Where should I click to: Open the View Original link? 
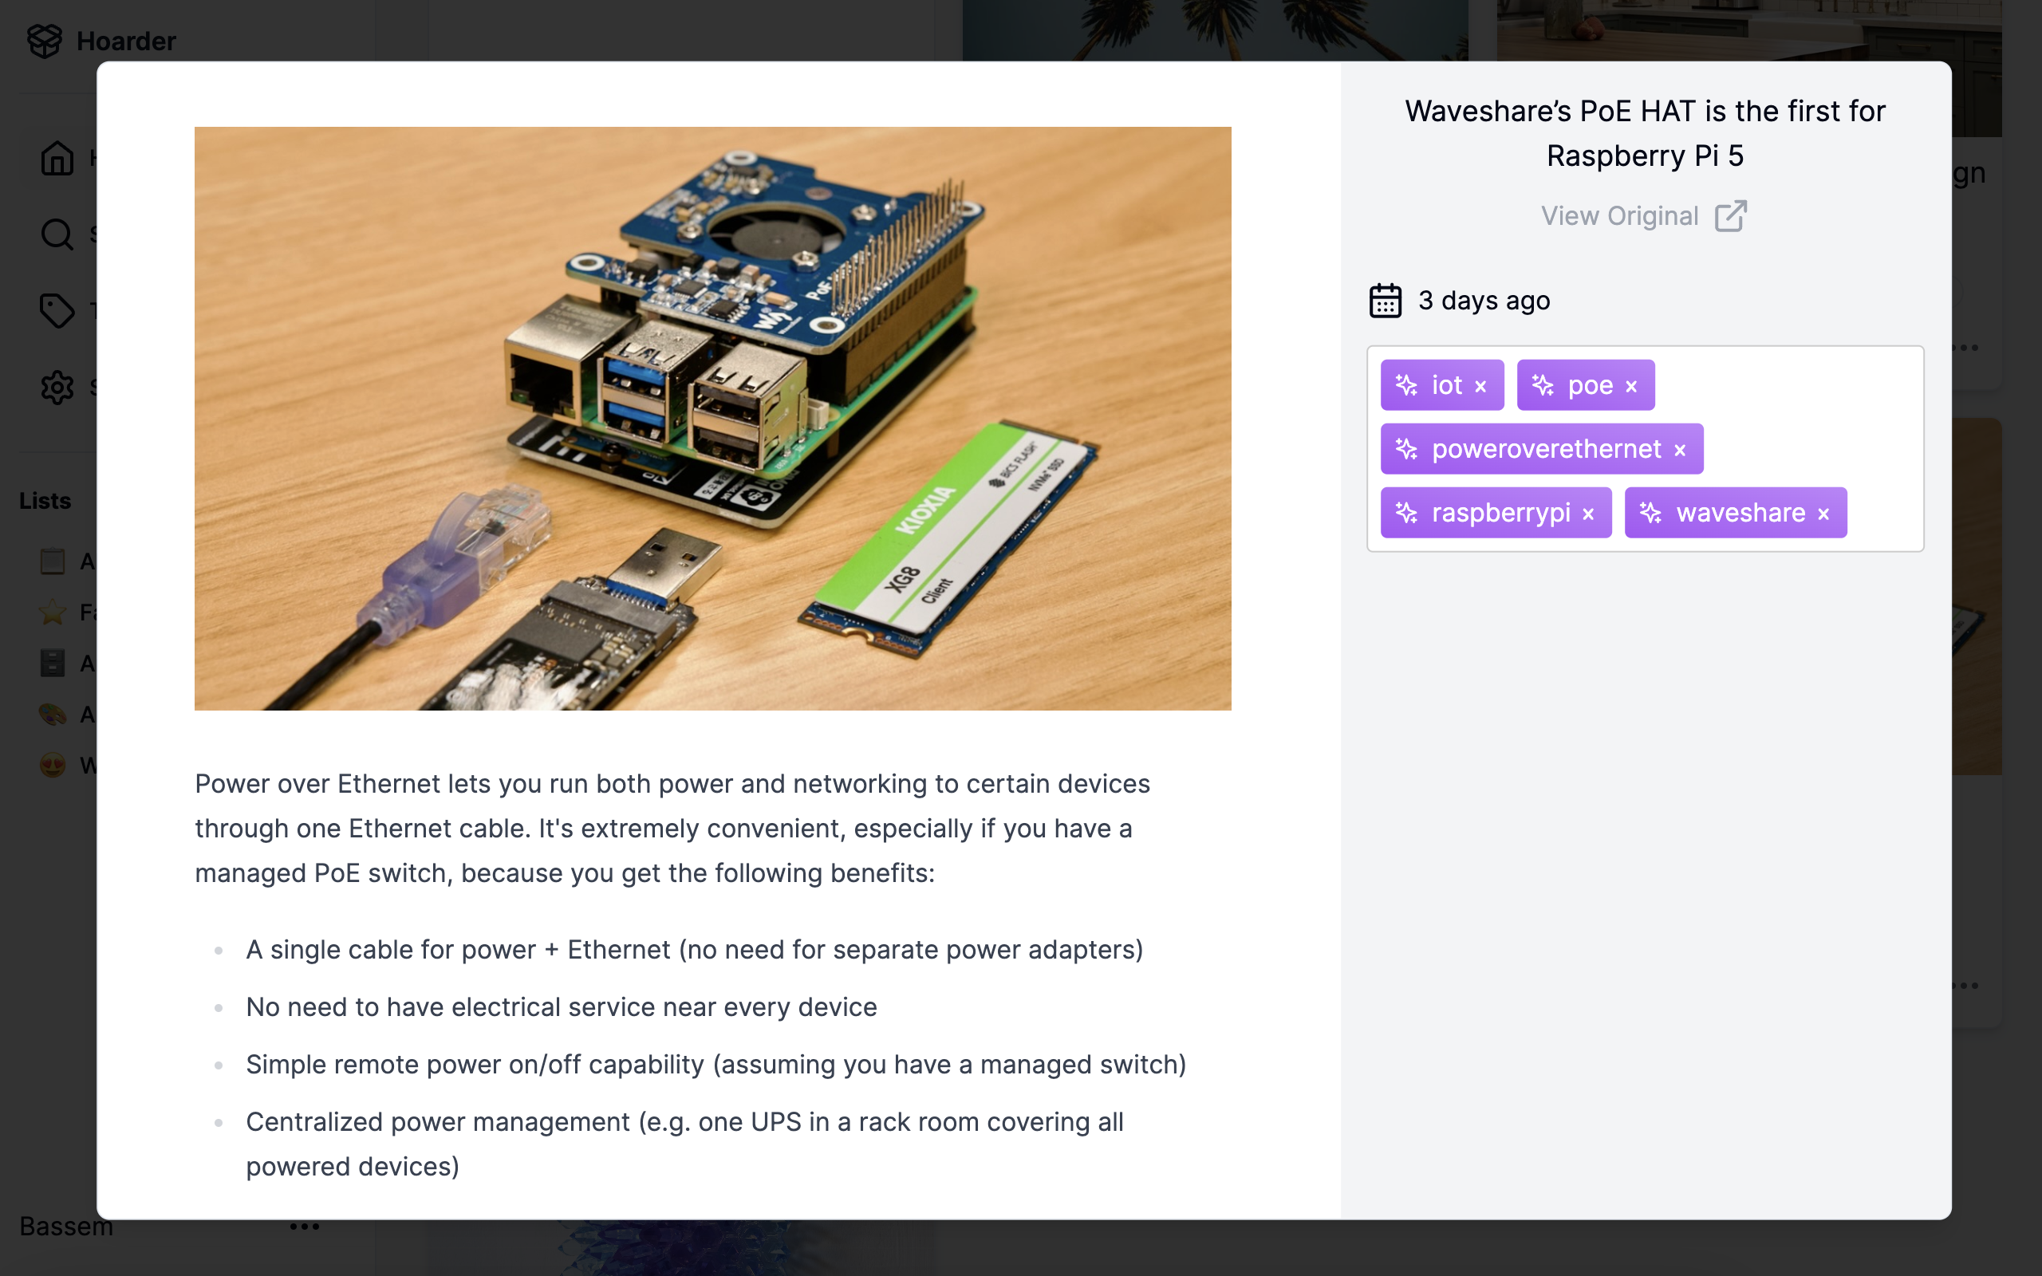tap(1619, 216)
